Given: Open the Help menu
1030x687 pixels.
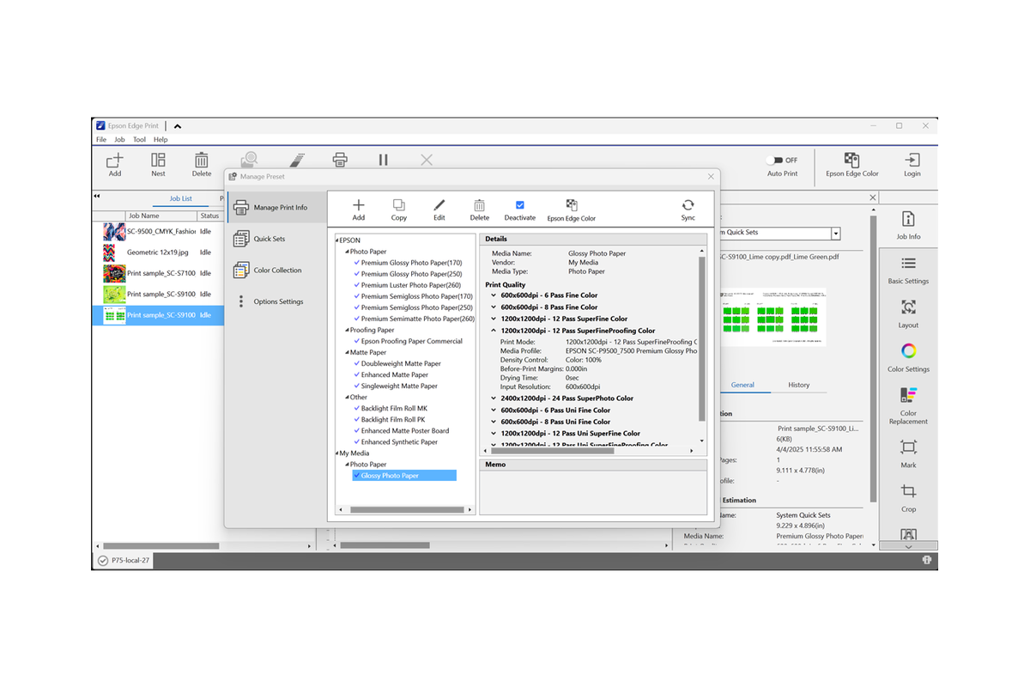Looking at the screenshot, I should (161, 139).
